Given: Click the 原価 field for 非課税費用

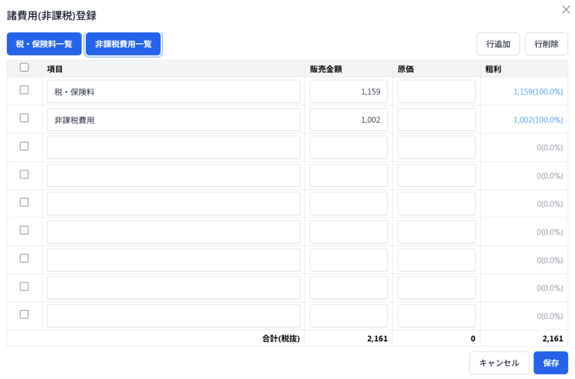Looking at the screenshot, I should tap(436, 119).
